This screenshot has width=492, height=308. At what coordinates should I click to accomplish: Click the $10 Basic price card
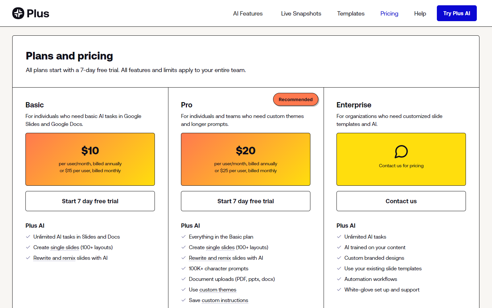(x=90, y=159)
